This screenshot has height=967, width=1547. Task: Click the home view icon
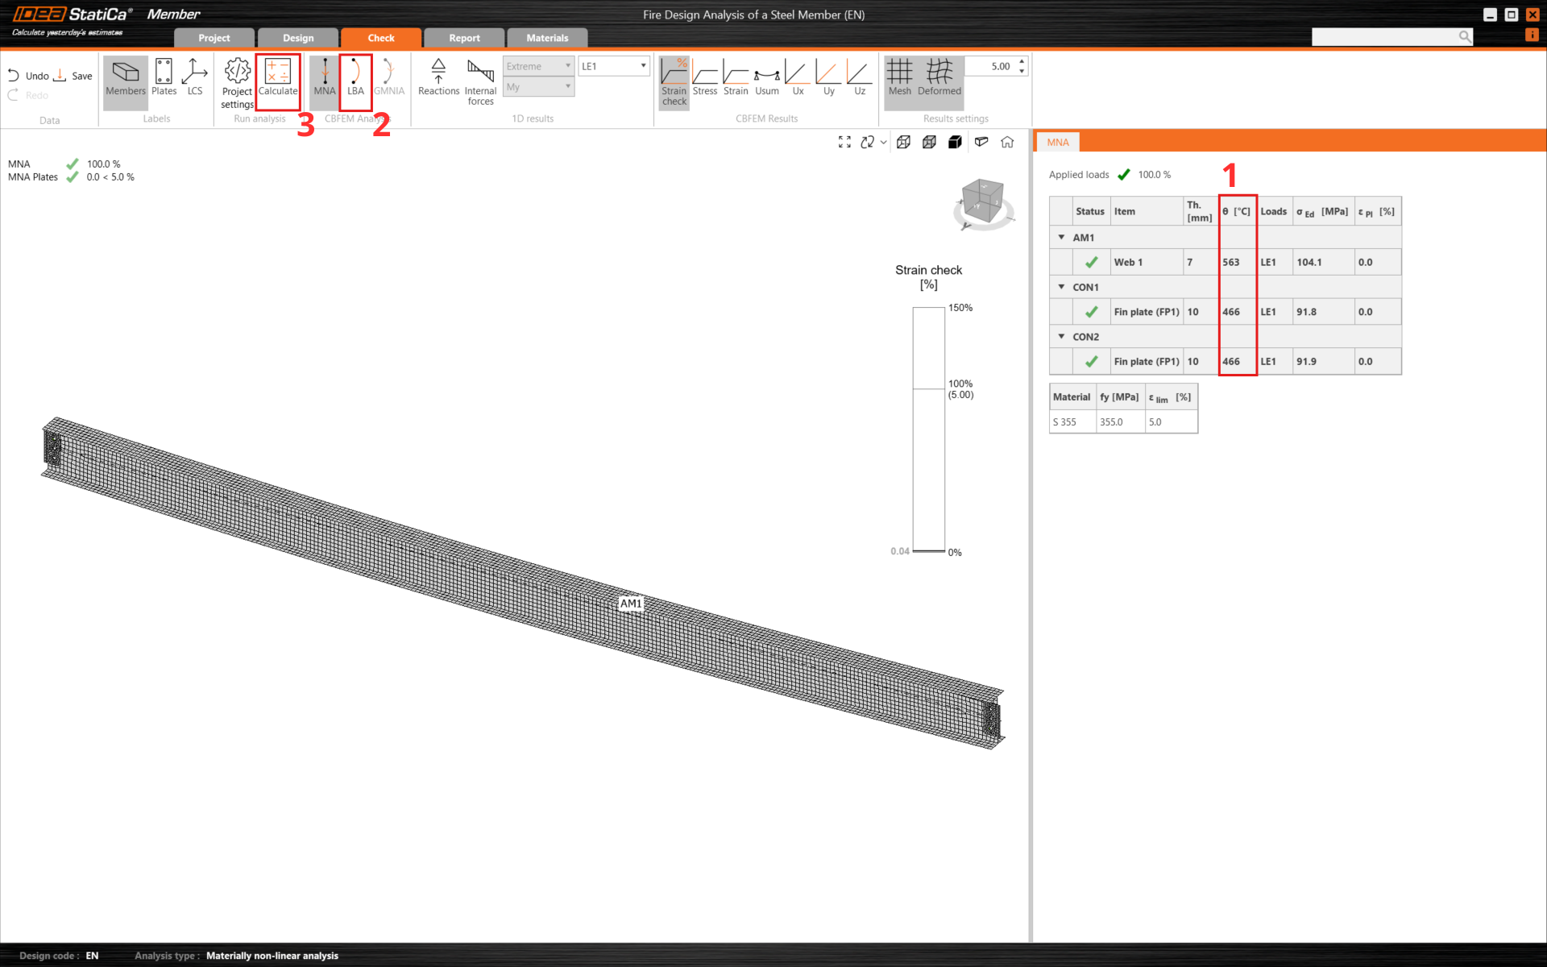pyautogui.click(x=1007, y=143)
